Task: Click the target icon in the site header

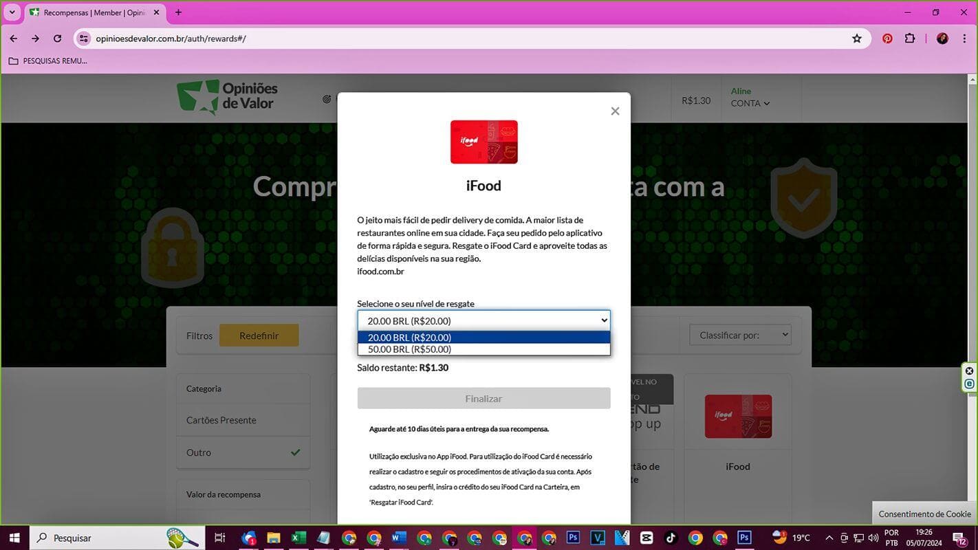Action: (x=327, y=99)
